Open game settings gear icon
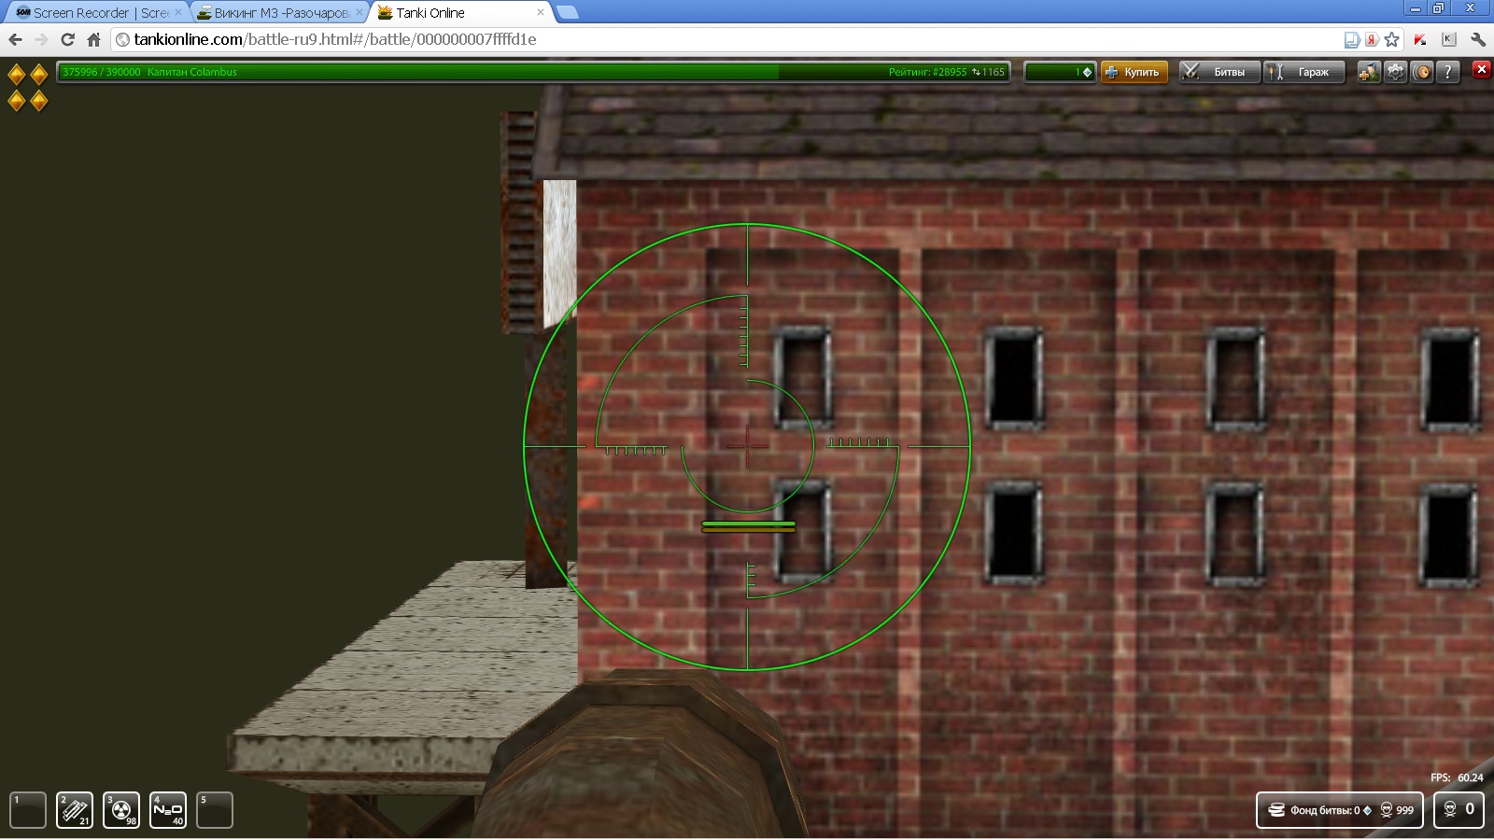This screenshot has width=1494, height=840. pos(1395,72)
